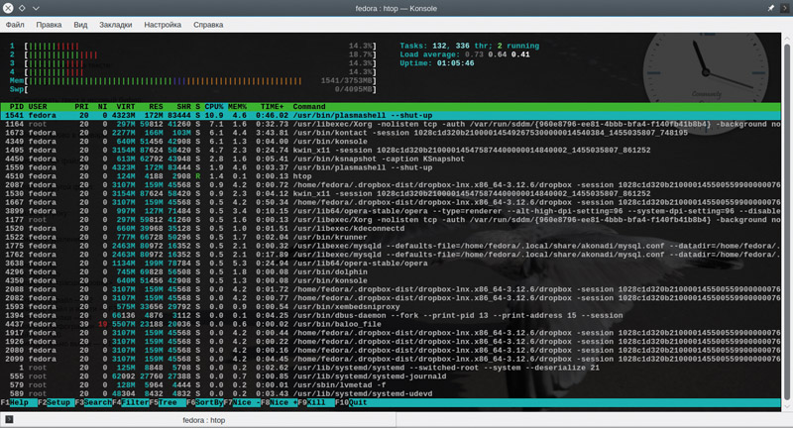Image resolution: width=793 pixels, height=428 pixels.
Task: Sort by Command column header
Action: (x=309, y=107)
